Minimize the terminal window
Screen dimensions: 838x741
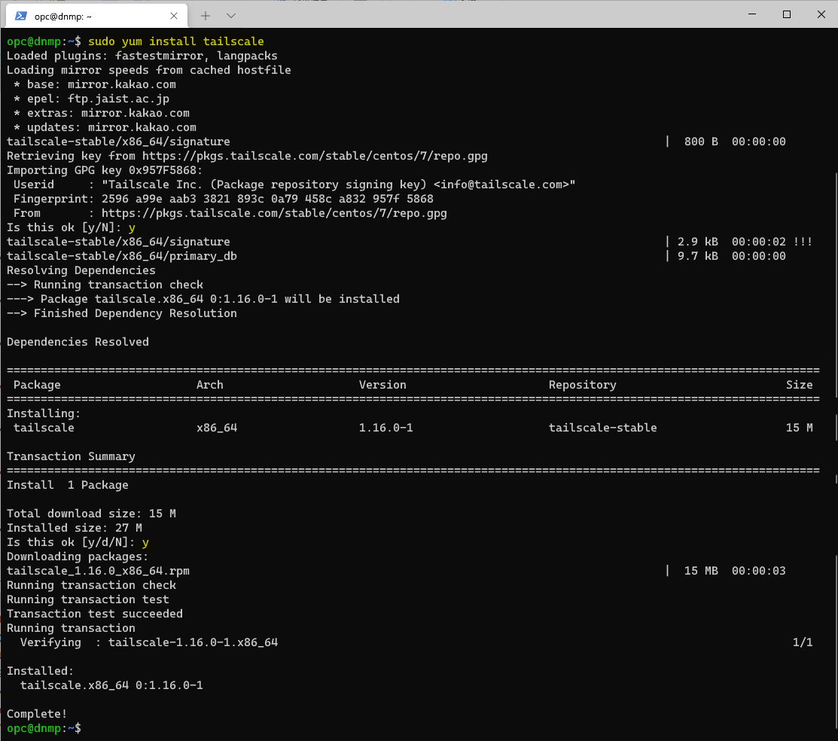pos(753,15)
